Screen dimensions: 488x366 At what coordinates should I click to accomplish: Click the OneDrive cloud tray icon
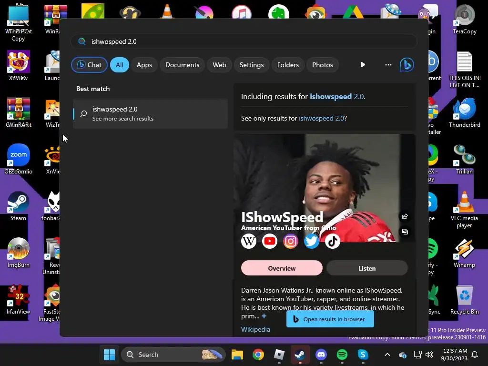click(402, 355)
